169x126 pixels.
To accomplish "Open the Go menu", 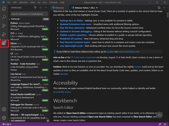I will click(39, 2).
